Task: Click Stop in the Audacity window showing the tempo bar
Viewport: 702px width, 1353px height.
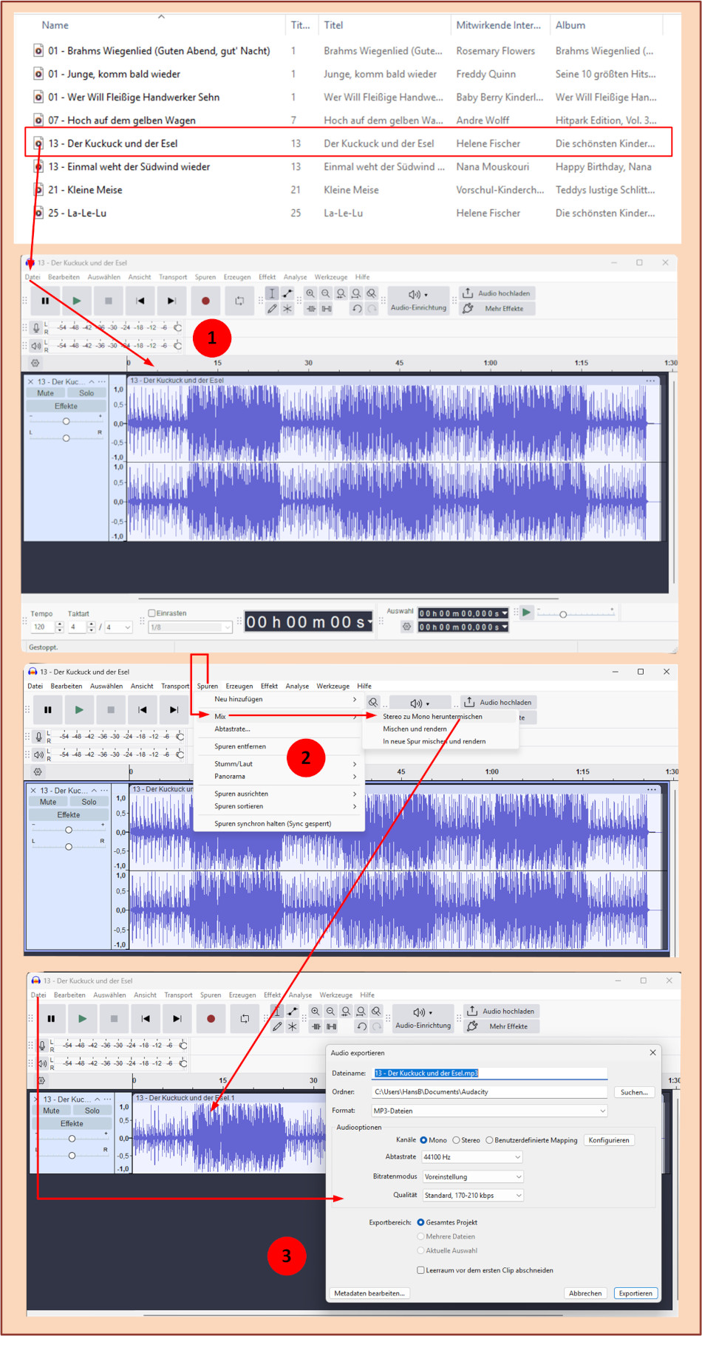Action: [109, 301]
